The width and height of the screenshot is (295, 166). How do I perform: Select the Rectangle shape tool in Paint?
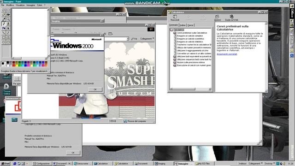click(4, 37)
